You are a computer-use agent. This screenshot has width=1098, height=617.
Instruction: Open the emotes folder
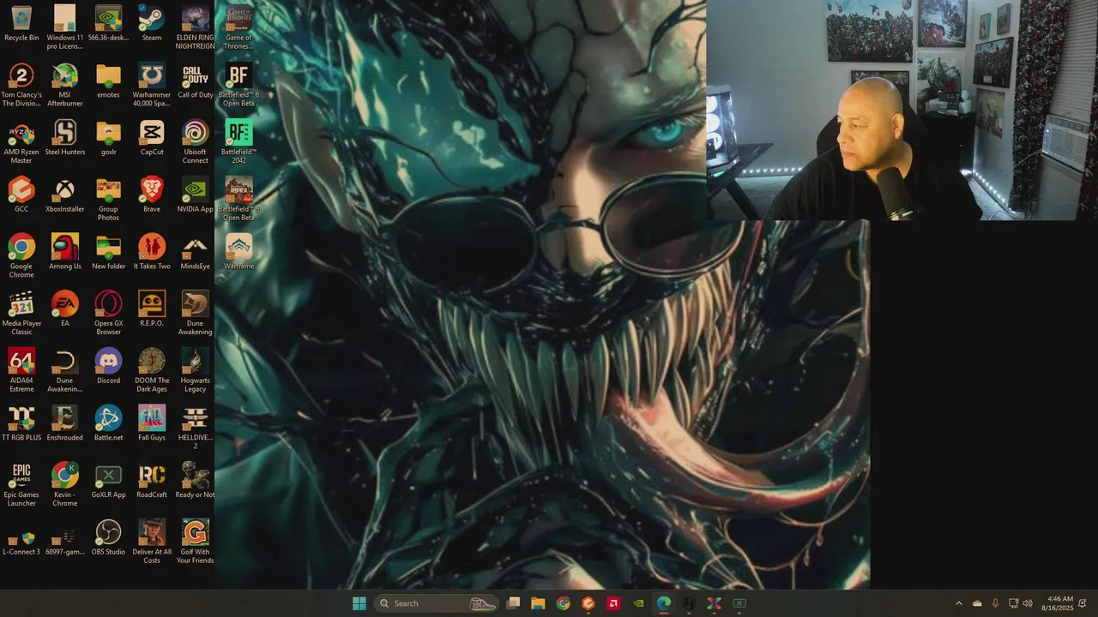(108, 81)
